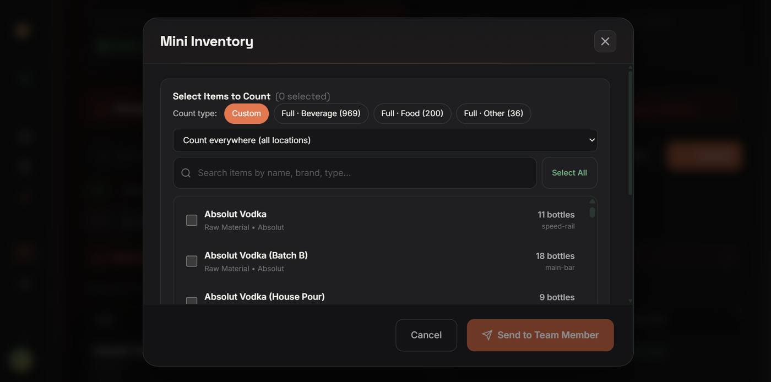Select Full · Beverage (969) count type
This screenshot has width=771, height=382.
(x=321, y=113)
